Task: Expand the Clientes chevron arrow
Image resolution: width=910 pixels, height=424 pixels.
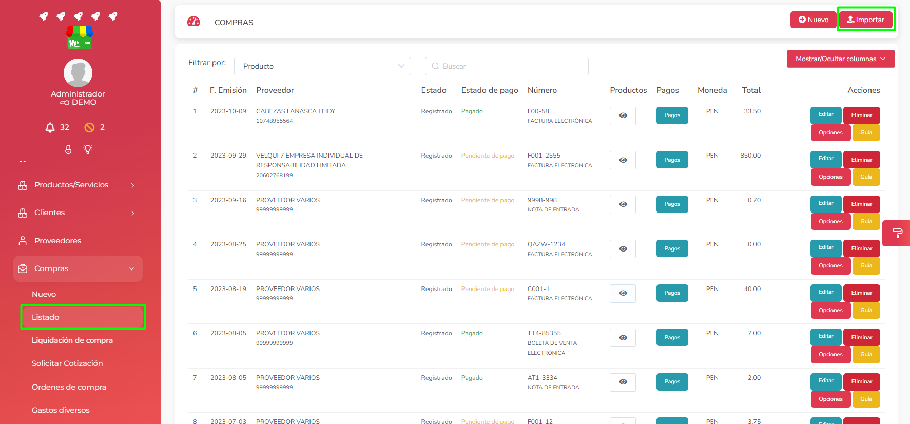Action: (x=132, y=213)
